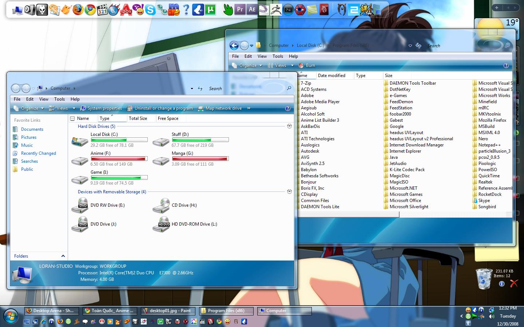Open the speaker icon in the dock

(x=29, y=10)
